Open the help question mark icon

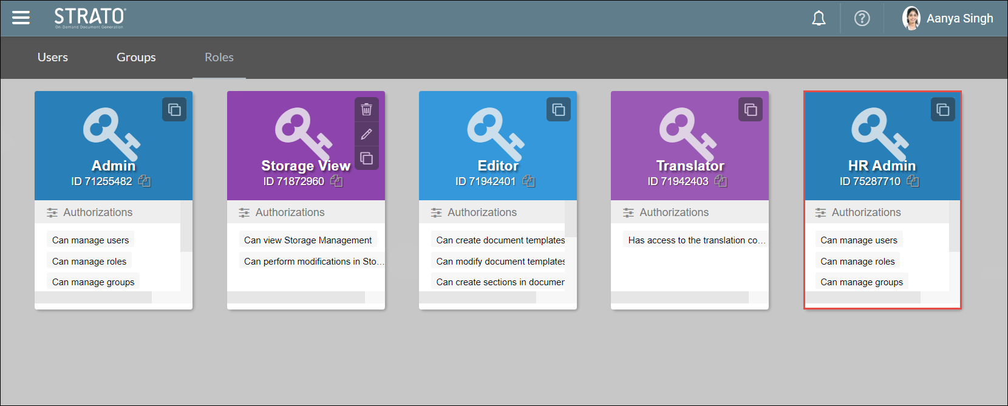pos(862,19)
